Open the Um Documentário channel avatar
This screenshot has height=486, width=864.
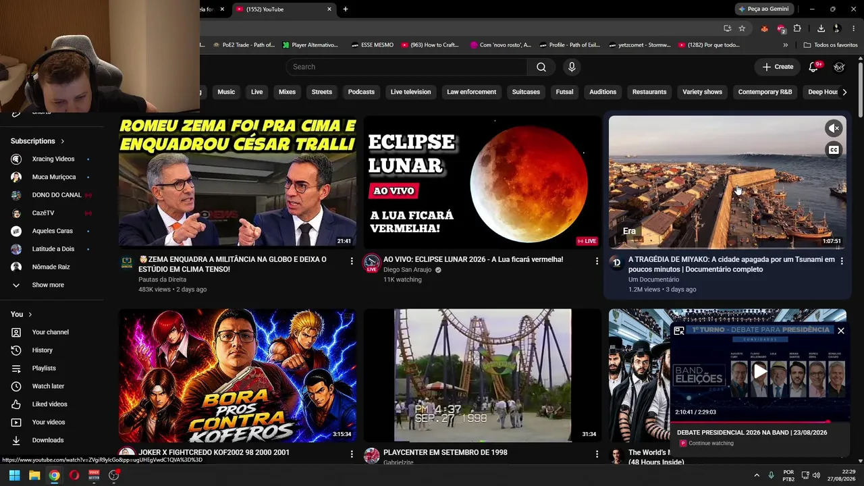coord(616,263)
